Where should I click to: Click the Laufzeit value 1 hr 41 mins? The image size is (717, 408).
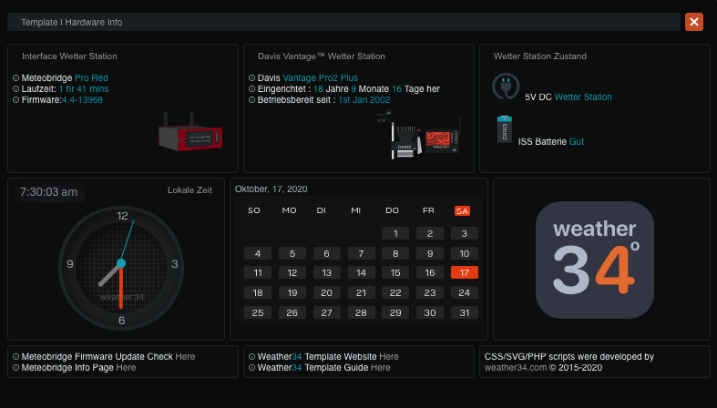(x=84, y=88)
